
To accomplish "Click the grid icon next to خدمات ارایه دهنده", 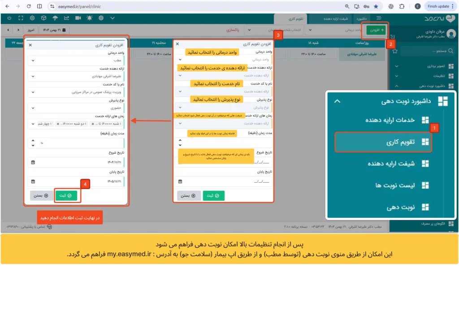I will click(425, 120).
